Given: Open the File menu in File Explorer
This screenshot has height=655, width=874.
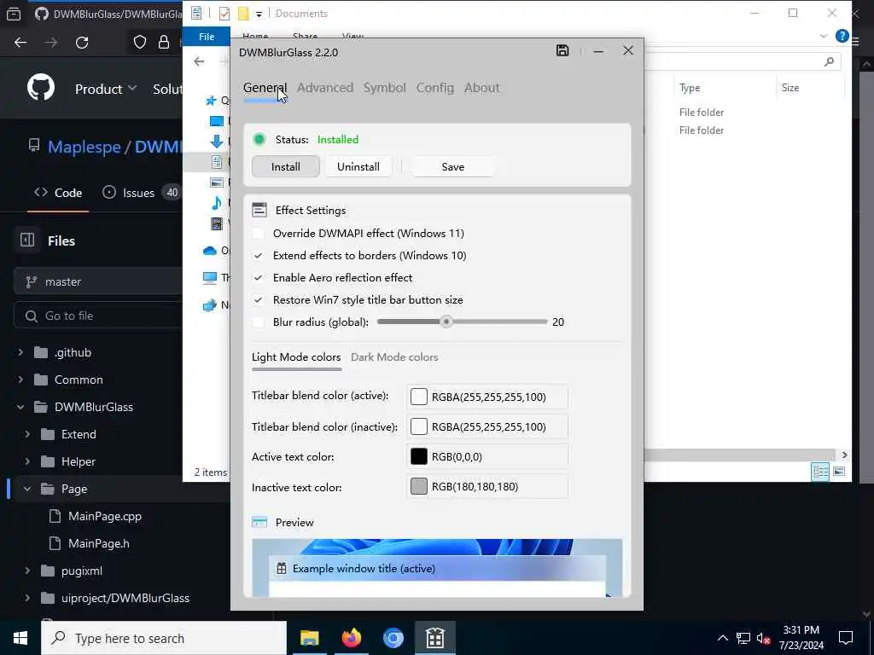Looking at the screenshot, I should pyautogui.click(x=207, y=36).
